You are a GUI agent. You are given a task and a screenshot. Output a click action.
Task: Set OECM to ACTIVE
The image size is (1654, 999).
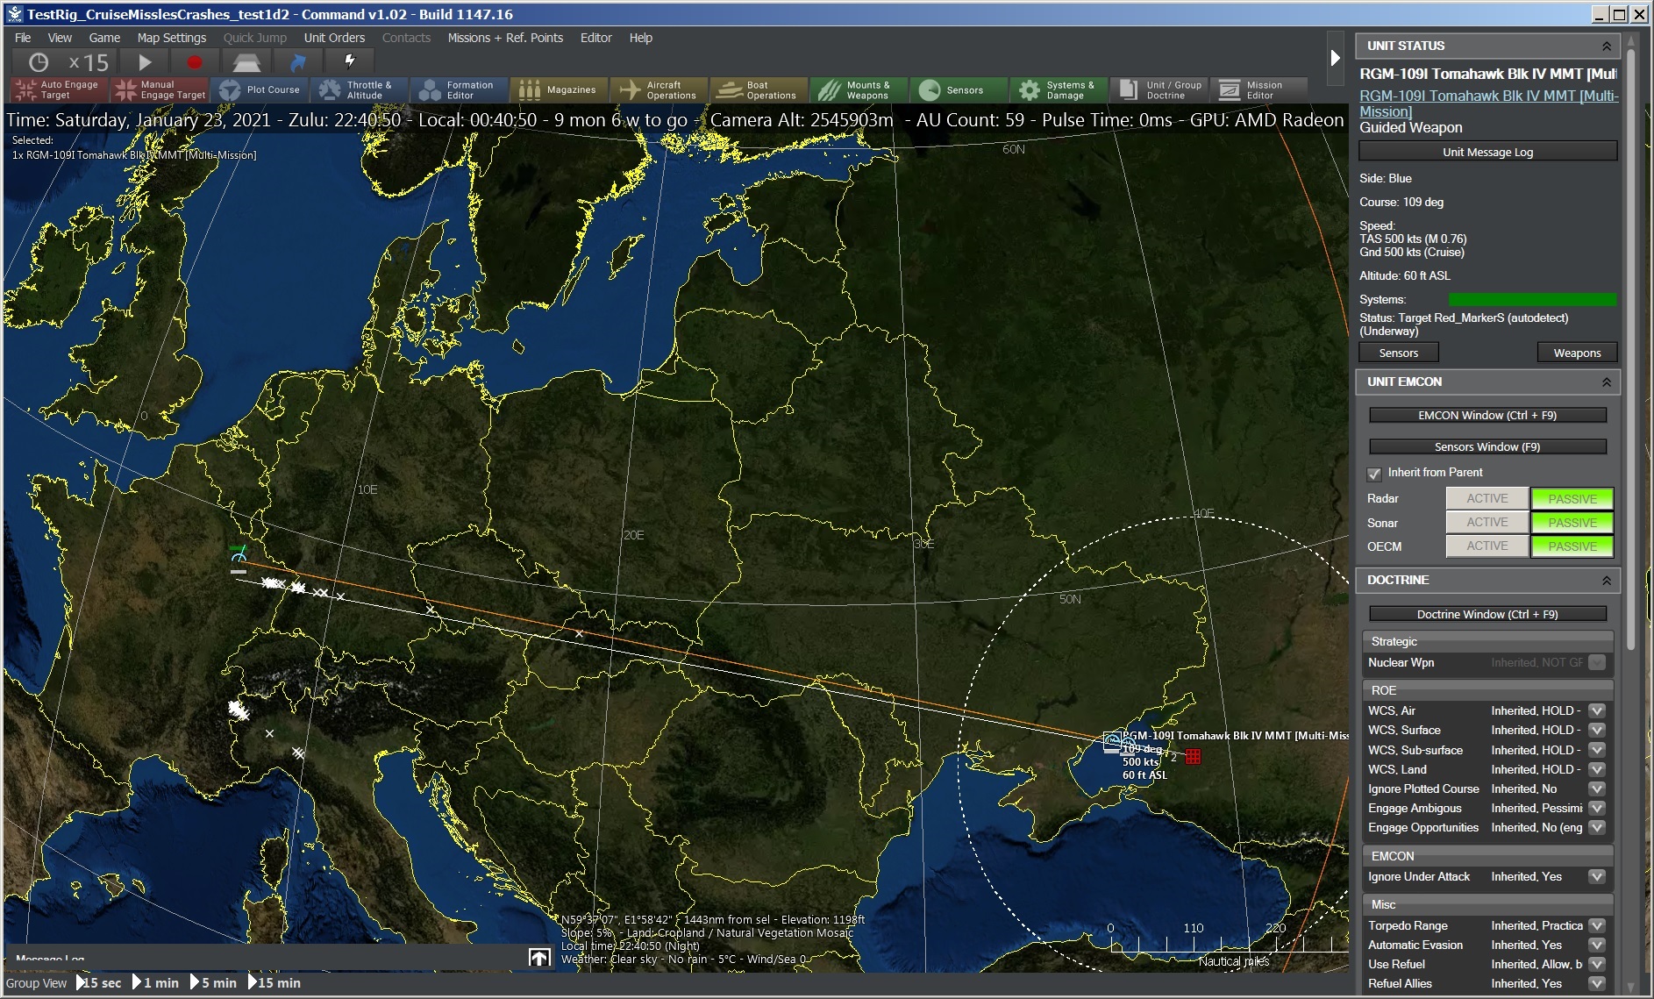click(x=1487, y=546)
